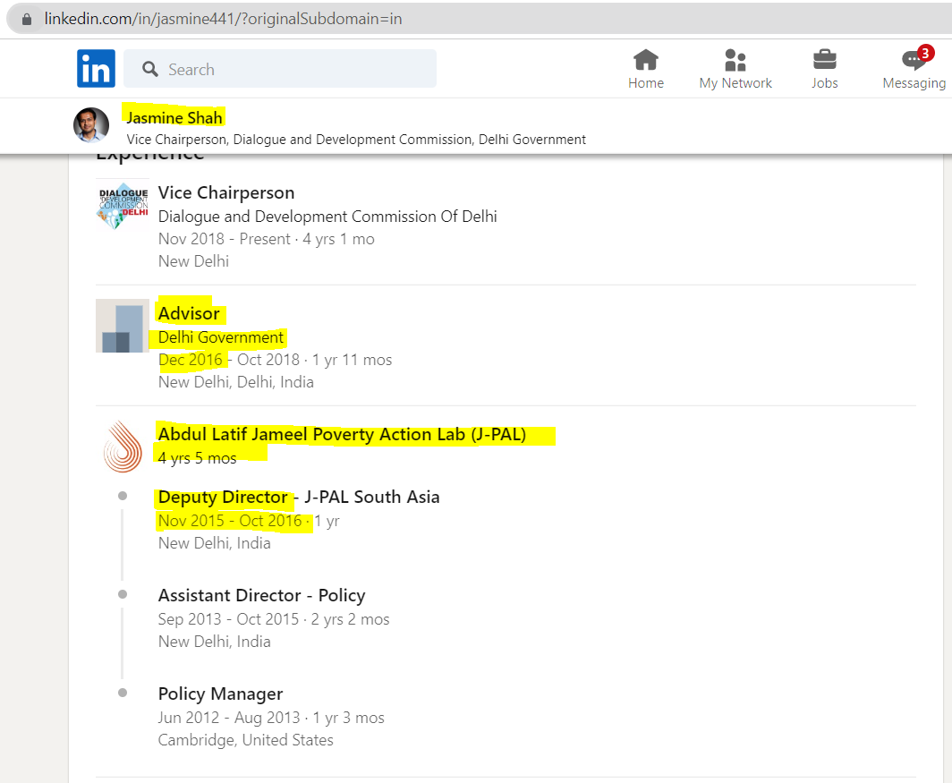This screenshot has height=783, width=952.
Task: Open the Jobs briefcase icon
Action: (824, 61)
